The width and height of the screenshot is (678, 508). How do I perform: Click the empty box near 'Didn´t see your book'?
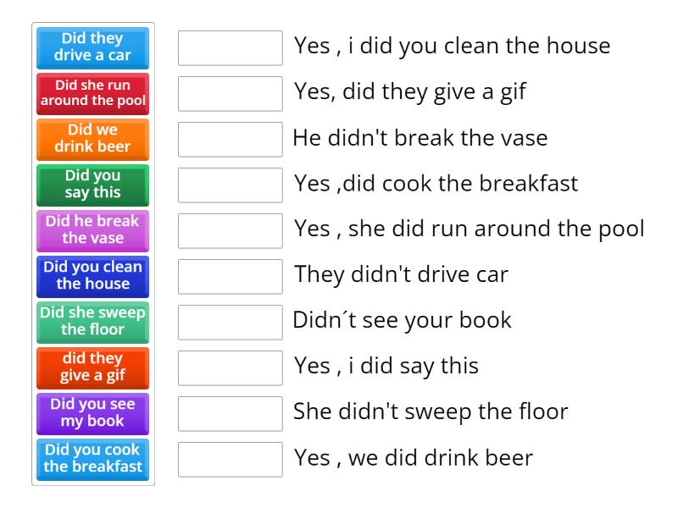tap(230, 321)
